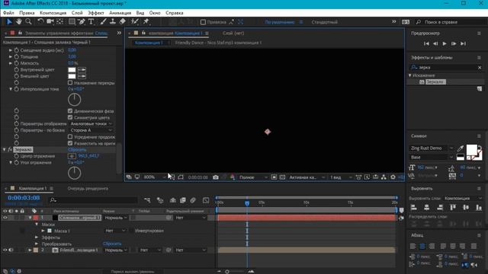Open Composition flowchart icon in viewer
The height and width of the screenshot is (274, 488).
coord(384,177)
